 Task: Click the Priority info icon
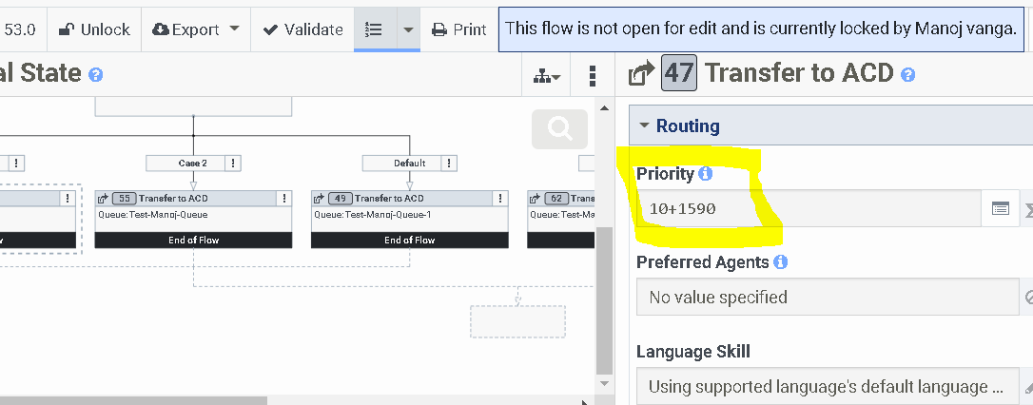705,174
